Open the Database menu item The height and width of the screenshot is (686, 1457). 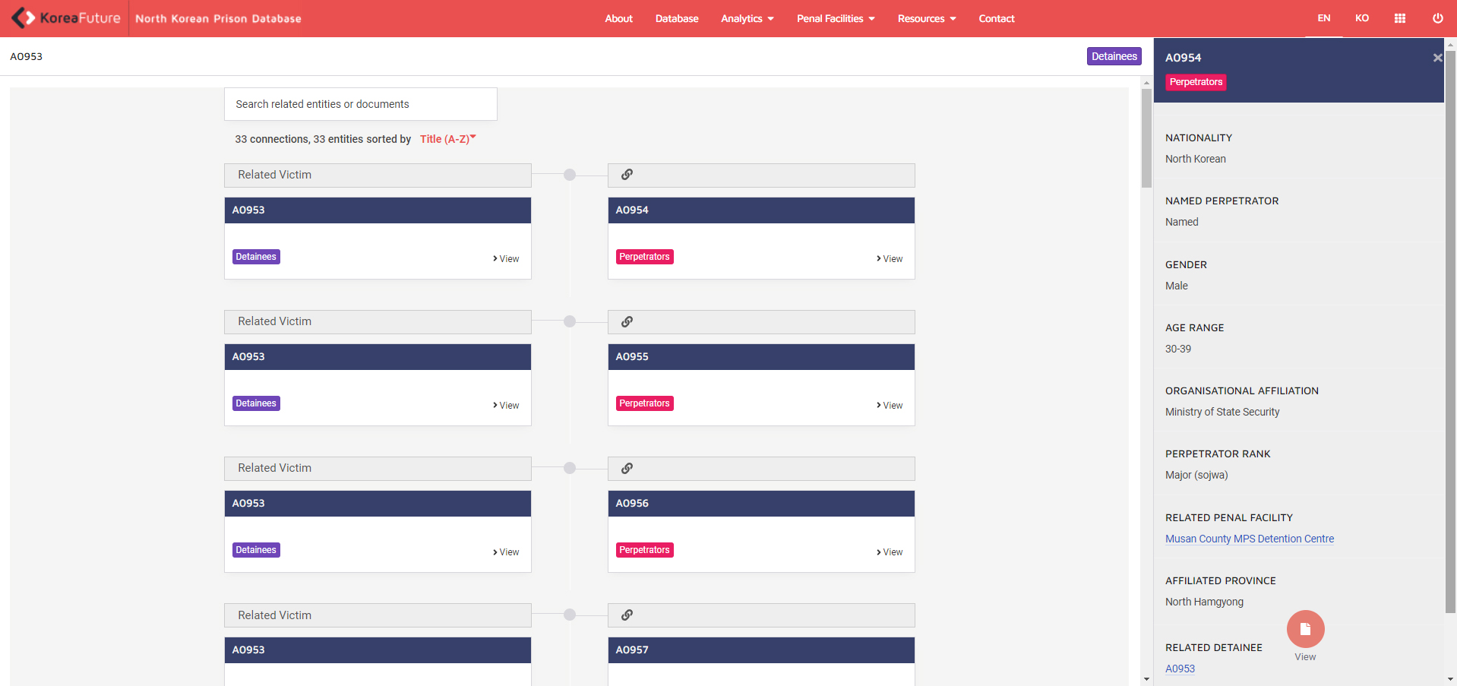(676, 18)
